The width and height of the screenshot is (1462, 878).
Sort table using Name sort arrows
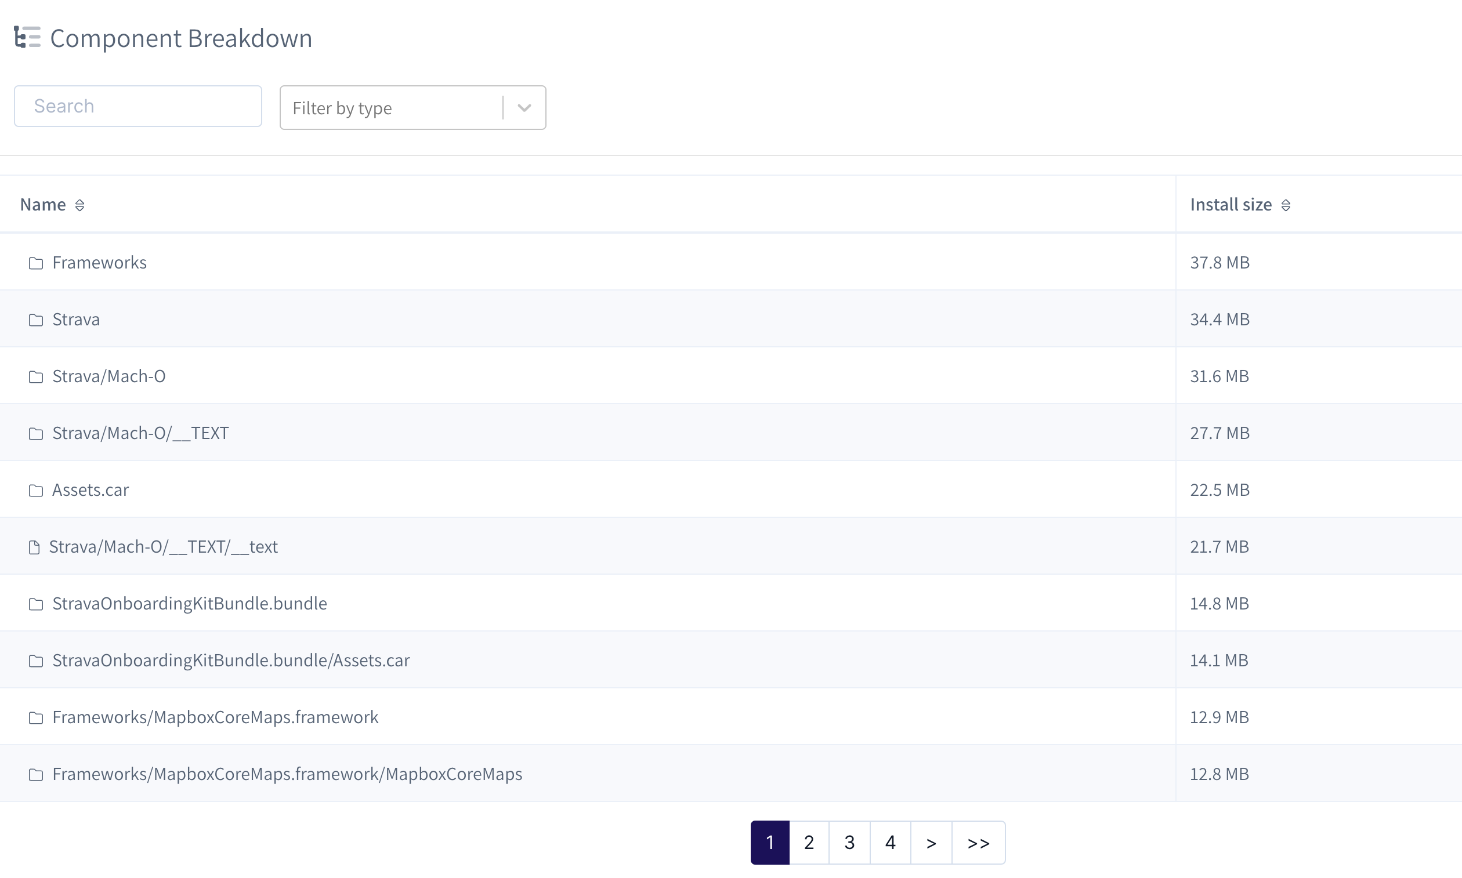[x=79, y=205]
